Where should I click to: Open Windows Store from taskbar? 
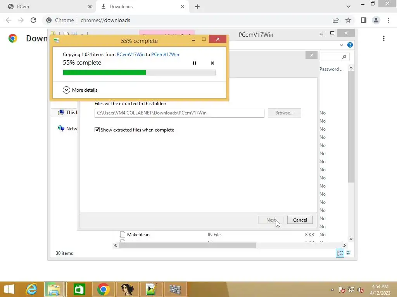(79, 289)
